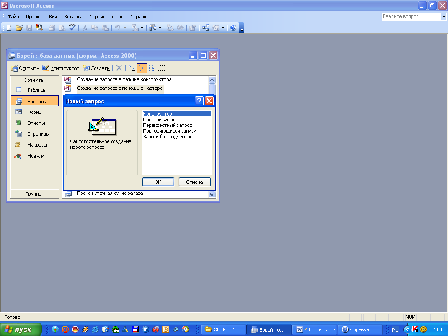
Task: Select Макросы in Objects pane
Action: tap(34, 145)
